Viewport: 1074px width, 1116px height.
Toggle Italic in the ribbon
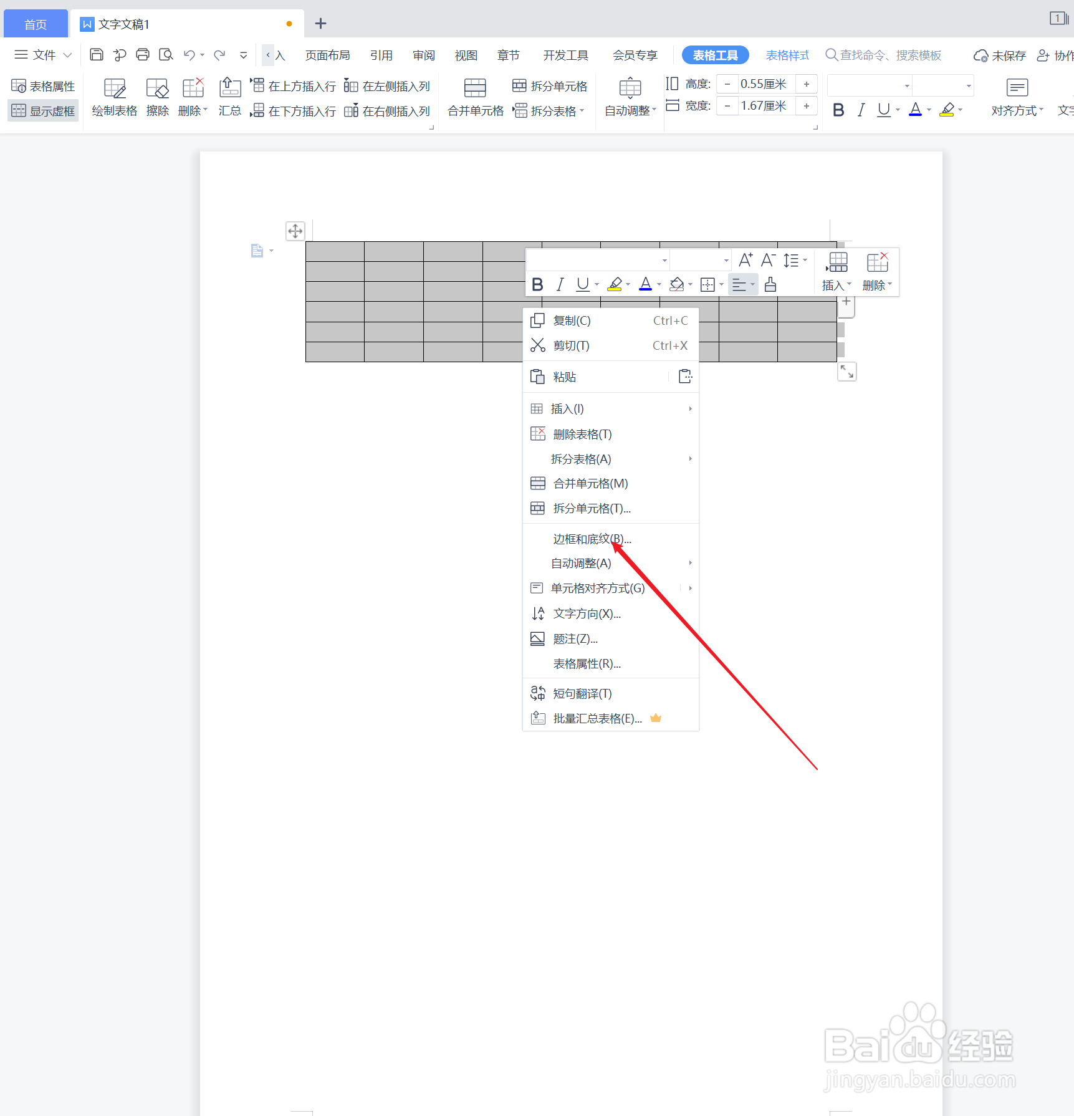861,110
